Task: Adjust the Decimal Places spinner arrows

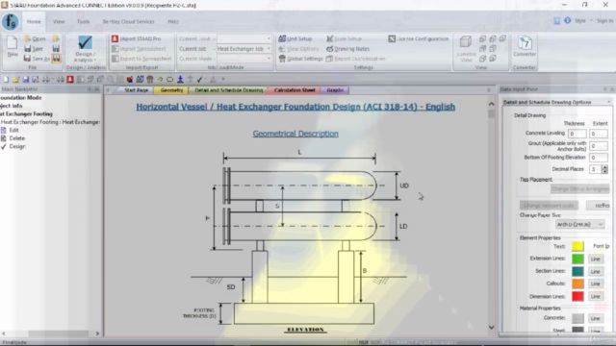Action: coord(605,169)
